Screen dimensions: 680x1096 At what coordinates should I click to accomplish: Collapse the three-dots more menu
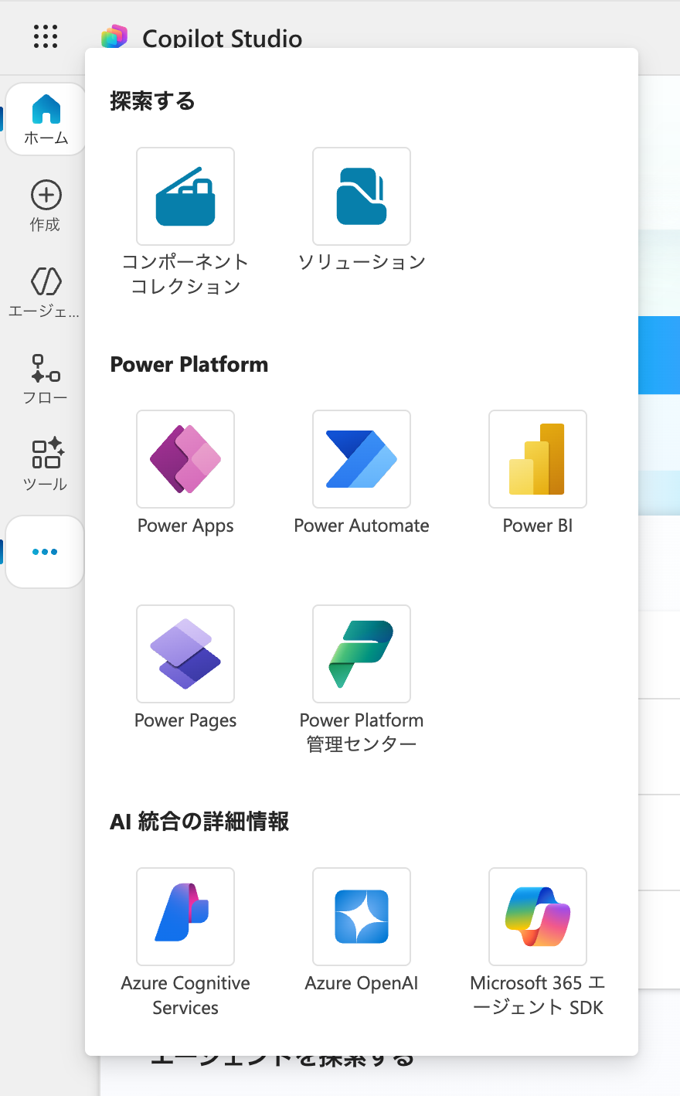click(45, 552)
